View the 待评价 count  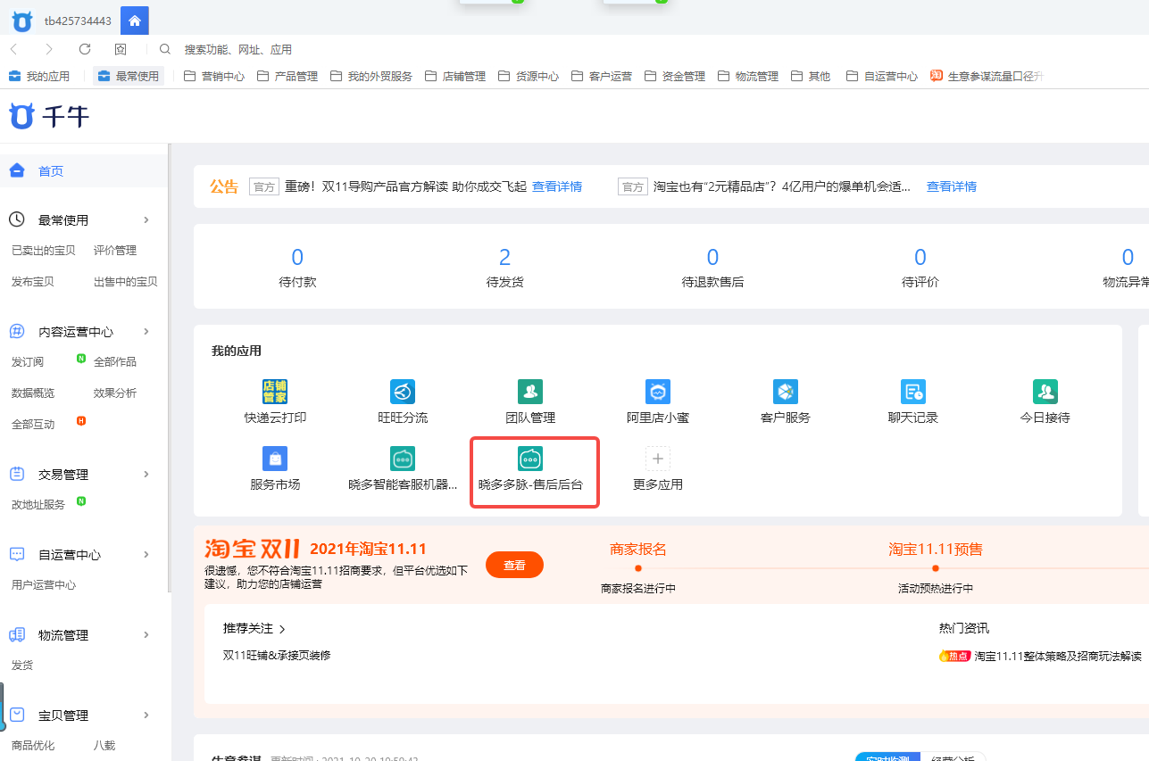click(x=920, y=258)
